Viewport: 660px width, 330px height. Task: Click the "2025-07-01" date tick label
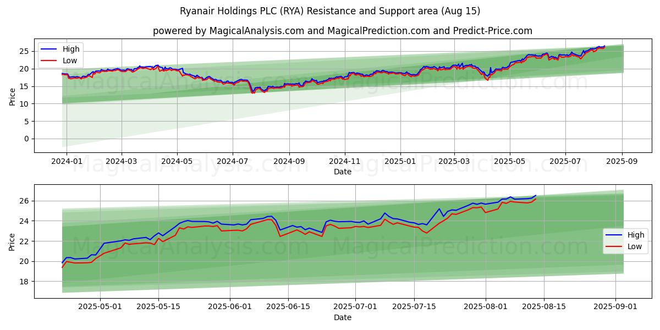[x=355, y=307]
